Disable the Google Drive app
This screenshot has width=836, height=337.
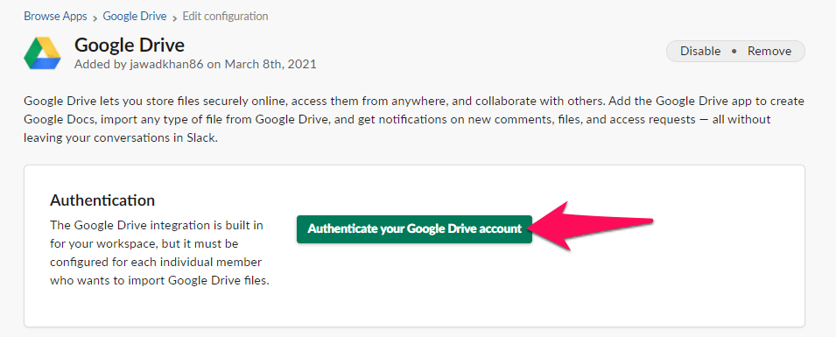pyautogui.click(x=700, y=51)
